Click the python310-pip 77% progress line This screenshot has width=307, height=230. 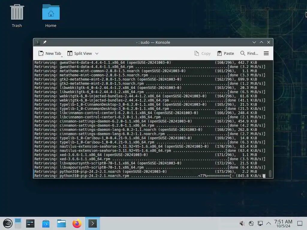[x=150, y=175]
